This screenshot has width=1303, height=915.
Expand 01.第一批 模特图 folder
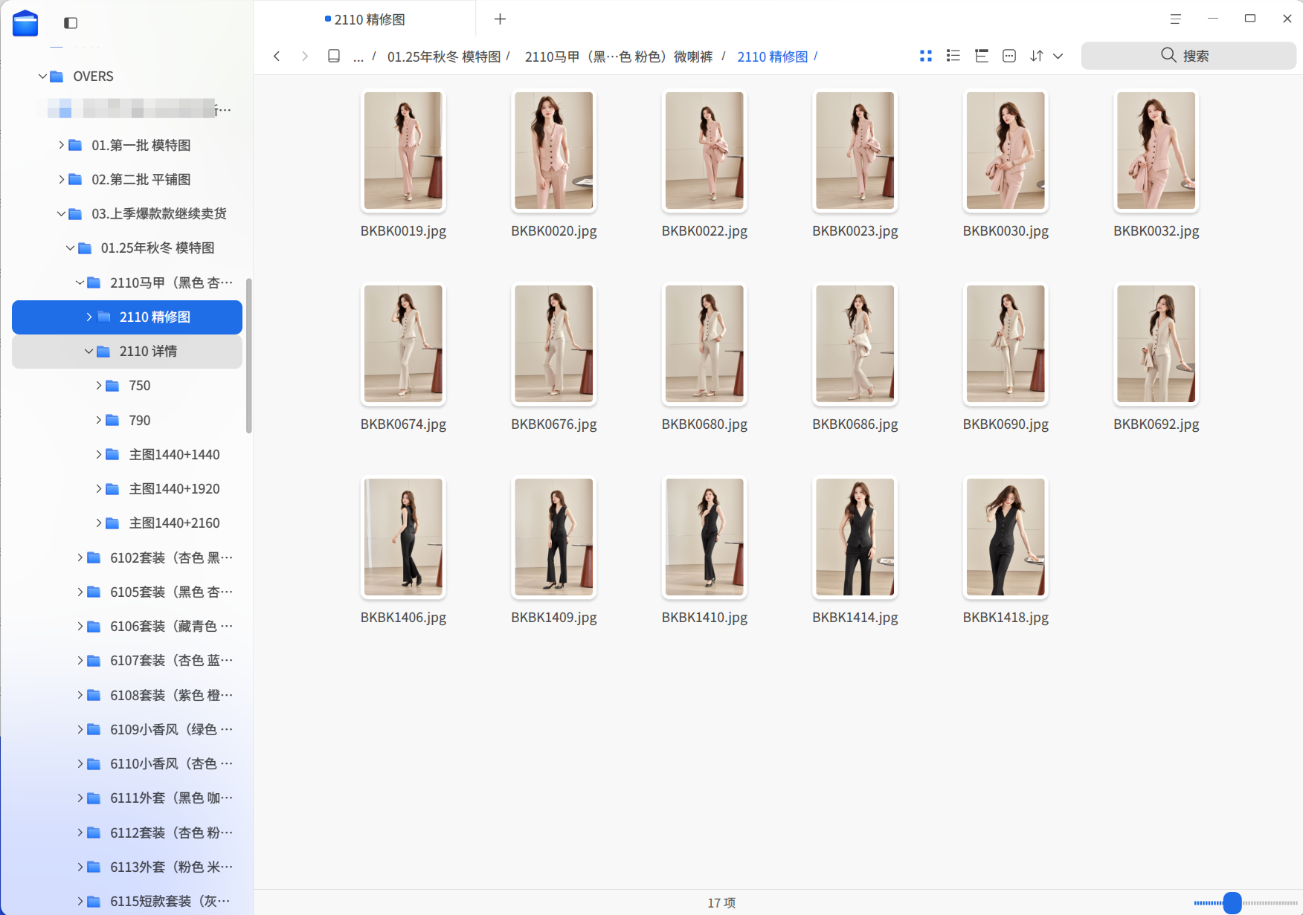point(62,145)
